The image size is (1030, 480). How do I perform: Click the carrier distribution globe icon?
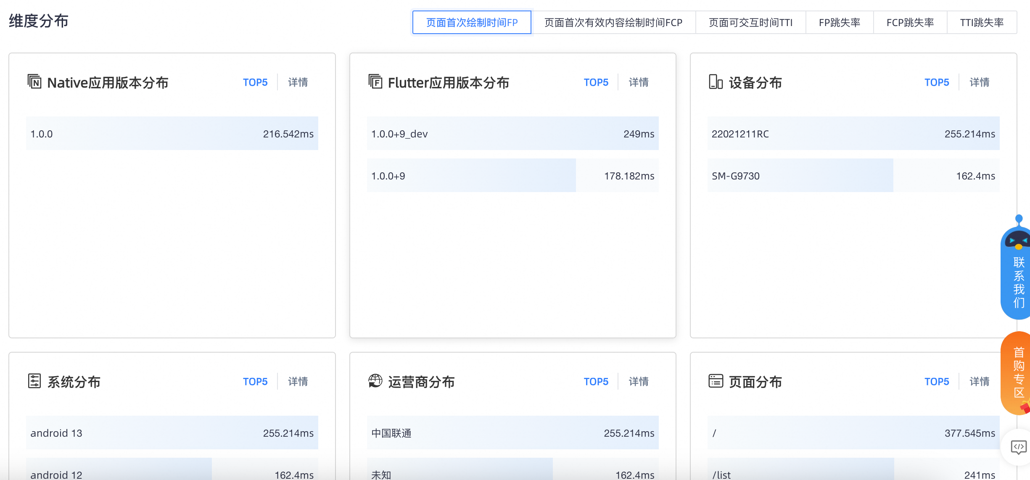(375, 381)
